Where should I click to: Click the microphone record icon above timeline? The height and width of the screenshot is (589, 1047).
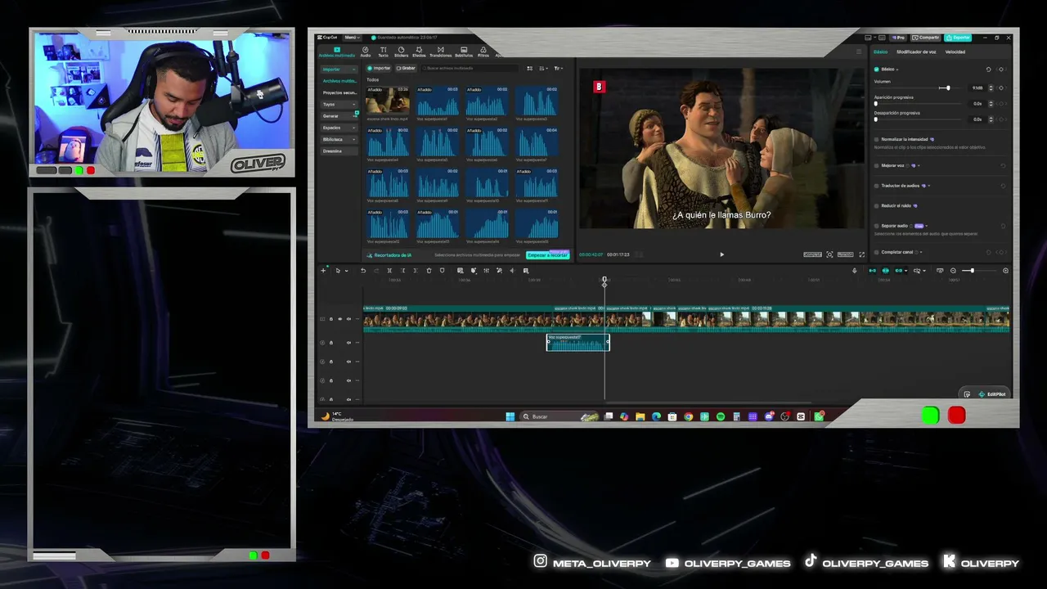(x=855, y=271)
